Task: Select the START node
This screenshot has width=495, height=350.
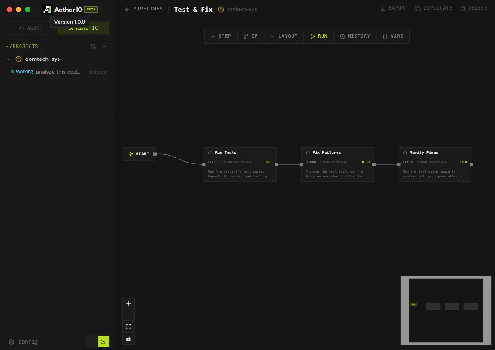Action: (x=139, y=154)
